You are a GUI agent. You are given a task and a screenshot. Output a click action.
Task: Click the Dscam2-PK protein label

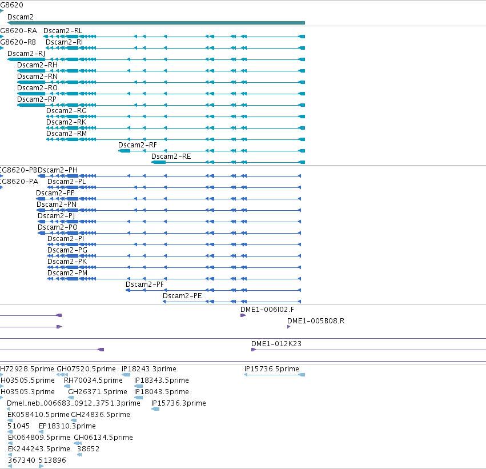pyautogui.click(x=67, y=262)
